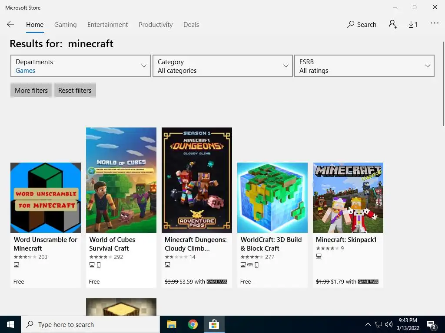Click the mobile icon under World of Cubes

pos(99,265)
